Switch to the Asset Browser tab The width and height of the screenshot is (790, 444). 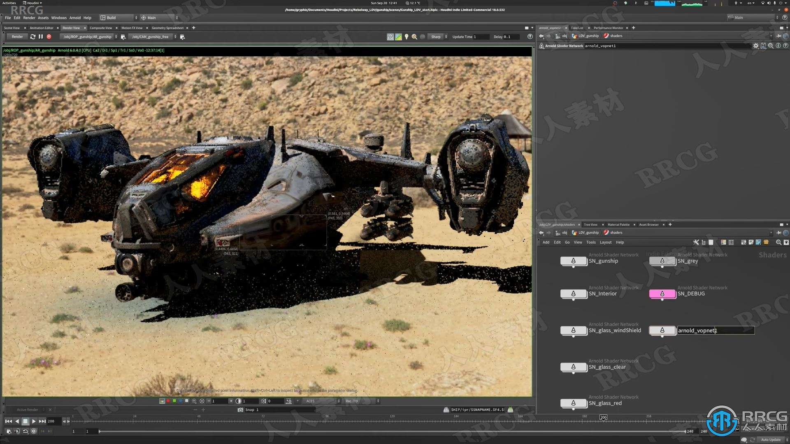click(x=649, y=224)
